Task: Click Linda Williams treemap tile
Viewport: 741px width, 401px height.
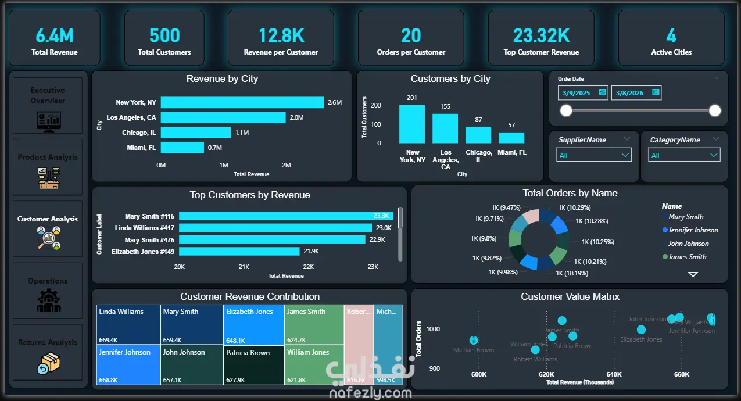Action: click(x=128, y=325)
